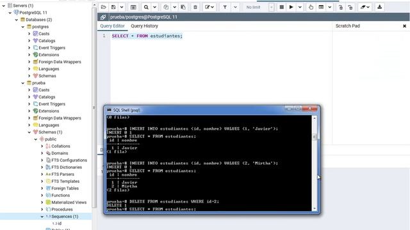
Task: Collapse the Sequences (1) node
Action: click(42, 217)
